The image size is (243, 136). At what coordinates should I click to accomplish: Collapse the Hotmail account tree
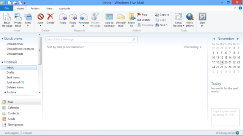(x=2, y=62)
